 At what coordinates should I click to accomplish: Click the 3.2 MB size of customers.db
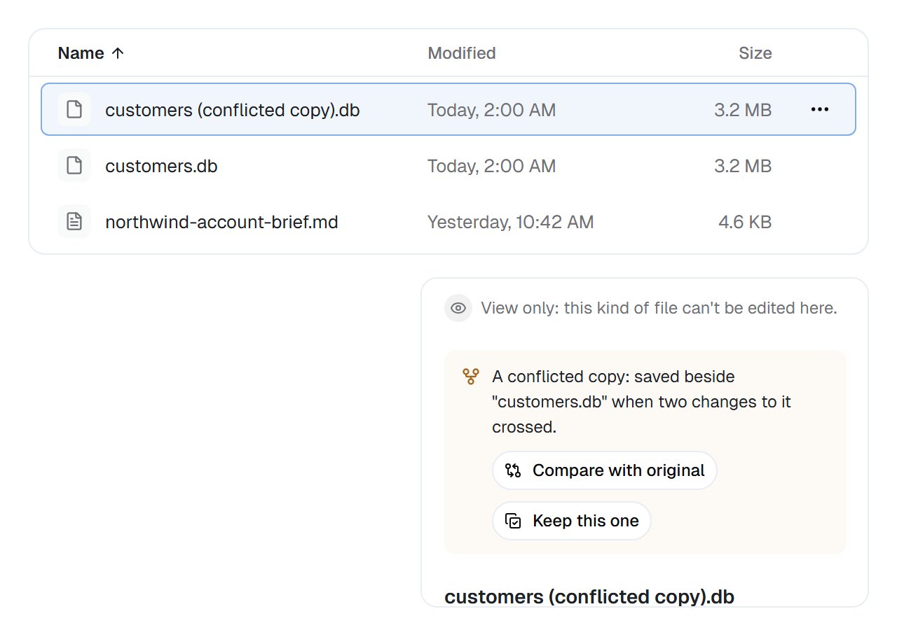click(743, 166)
